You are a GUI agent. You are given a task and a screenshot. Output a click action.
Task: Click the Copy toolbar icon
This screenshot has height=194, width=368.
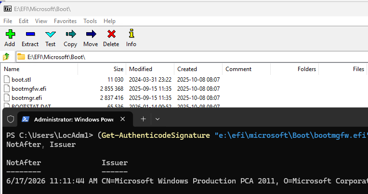pyautogui.click(x=70, y=37)
